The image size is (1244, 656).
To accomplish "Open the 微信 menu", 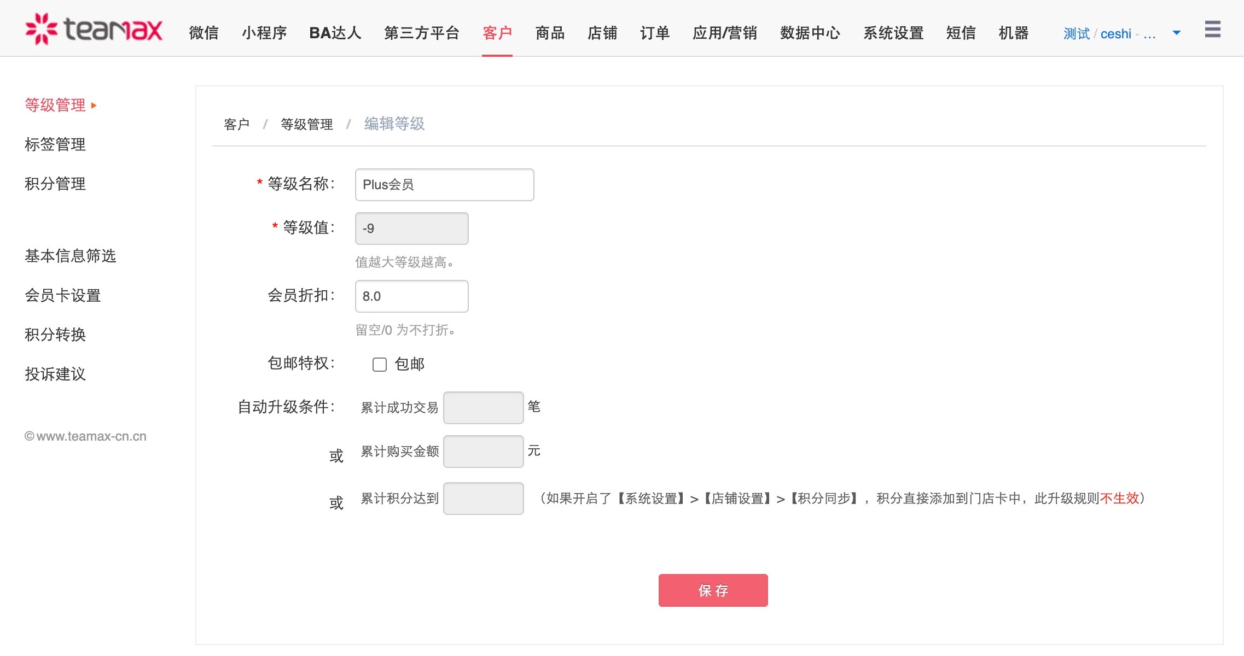I will click(204, 33).
